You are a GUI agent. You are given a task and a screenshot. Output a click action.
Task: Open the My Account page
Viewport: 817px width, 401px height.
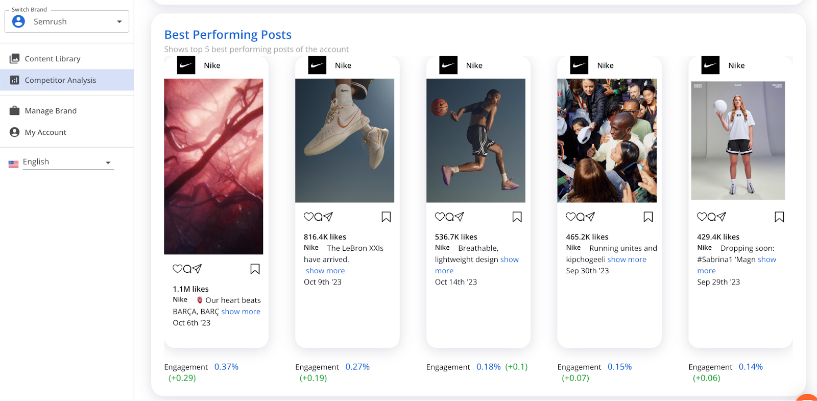point(45,132)
